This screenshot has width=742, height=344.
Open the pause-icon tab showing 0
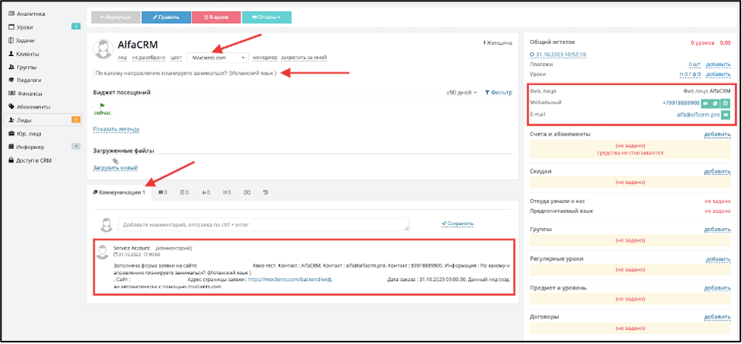[227, 192]
